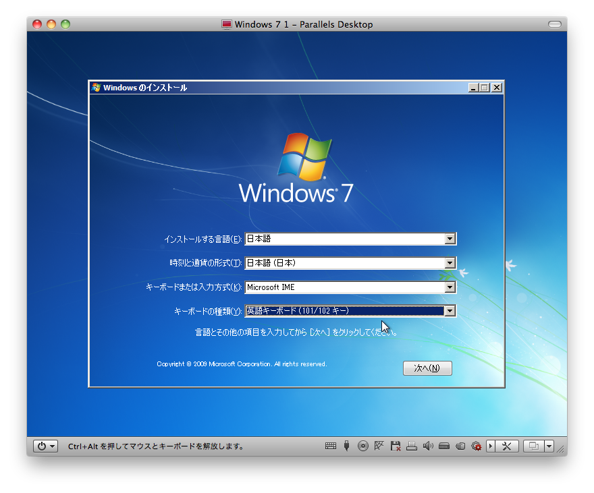Click the インストールする言語(E) label

point(202,239)
